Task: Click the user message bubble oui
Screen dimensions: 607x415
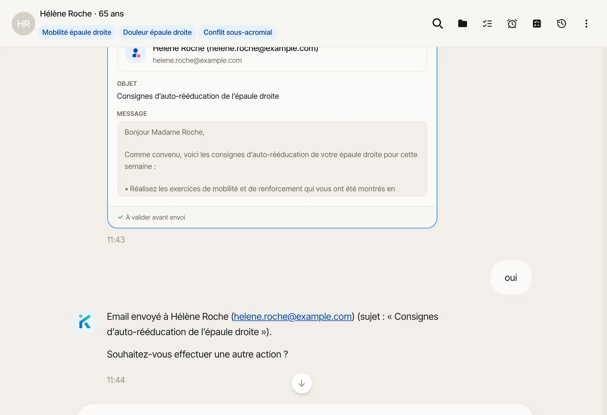Action: (511, 277)
